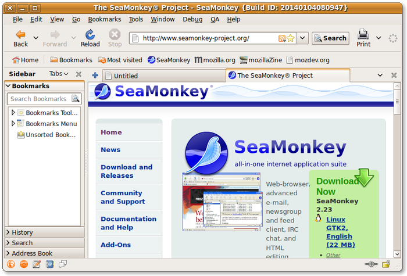Click the page icon in URL bar
This screenshot has height=276, width=407.
tap(135, 38)
